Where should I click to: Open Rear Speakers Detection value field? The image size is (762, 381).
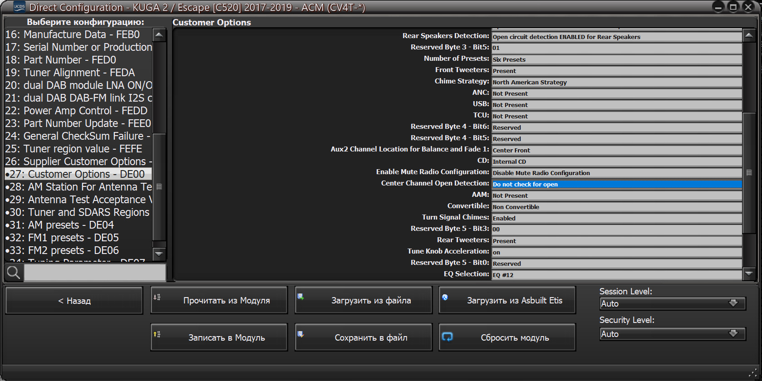click(x=617, y=37)
